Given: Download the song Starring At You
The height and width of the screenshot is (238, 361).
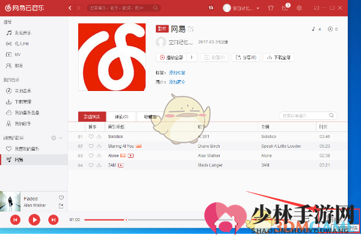Looking at the screenshot, I should tap(99, 146).
